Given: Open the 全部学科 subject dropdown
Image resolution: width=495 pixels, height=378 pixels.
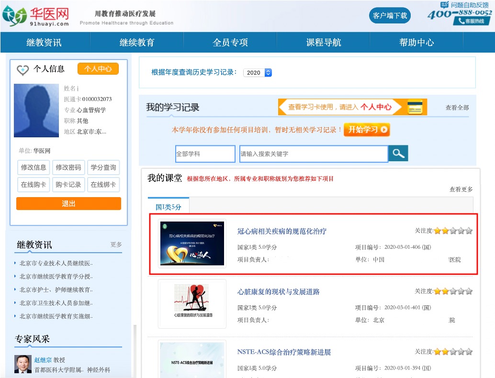Looking at the screenshot, I should point(205,154).
